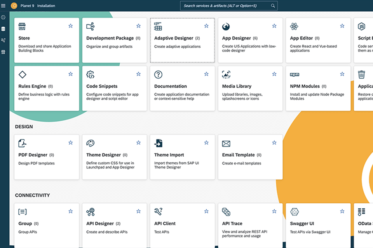This screenshot has width=373, height=248.
Task: Click 'Create e-mail templates' description
Action: coord(242,163)
